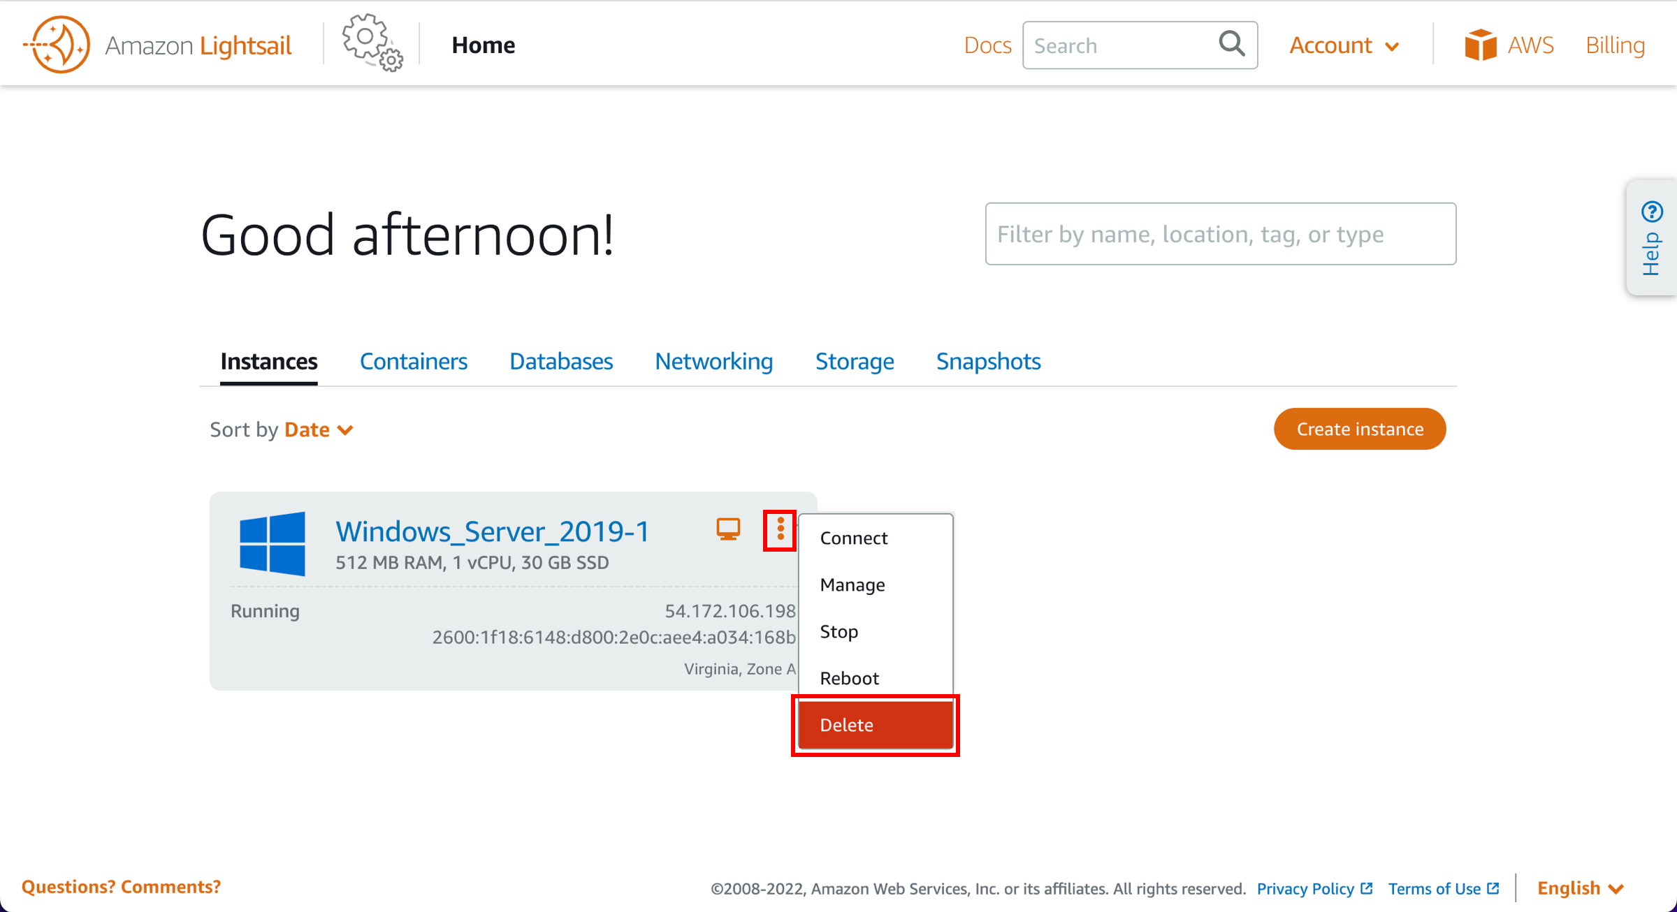Image resolution: width=1677 pixels, height=912 pixels.
Task: Select Connect from the instance menu
Action: pyautogui.click(x=876, y=538)
